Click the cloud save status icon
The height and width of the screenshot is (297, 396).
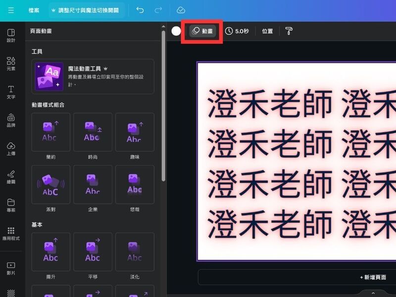(x=181, y=10)
